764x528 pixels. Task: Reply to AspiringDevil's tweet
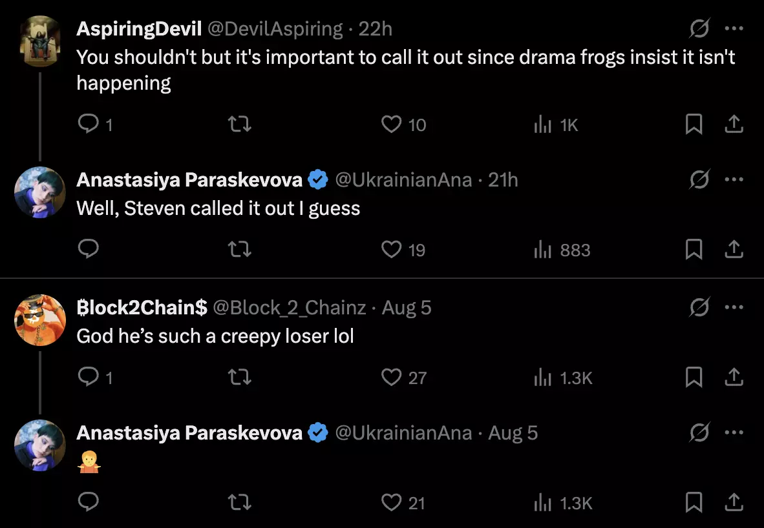pyautogui.click(x=89, y=124)
